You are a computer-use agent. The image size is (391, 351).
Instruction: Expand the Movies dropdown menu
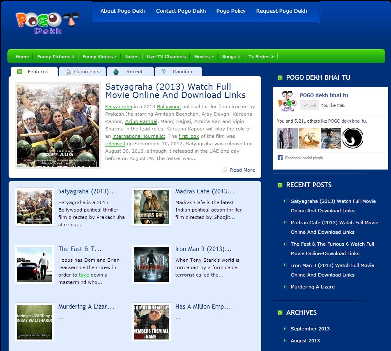[x=204, y=57]
